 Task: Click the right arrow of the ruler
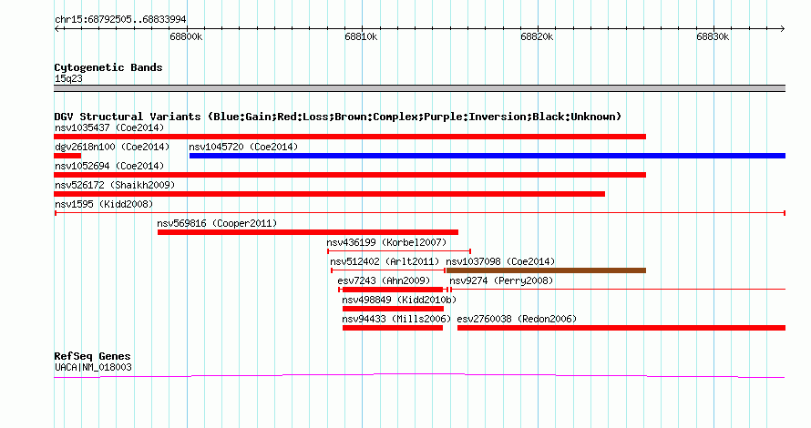click(783, 29)
